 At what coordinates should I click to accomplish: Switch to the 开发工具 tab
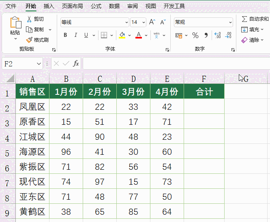(x=174, y=6)
